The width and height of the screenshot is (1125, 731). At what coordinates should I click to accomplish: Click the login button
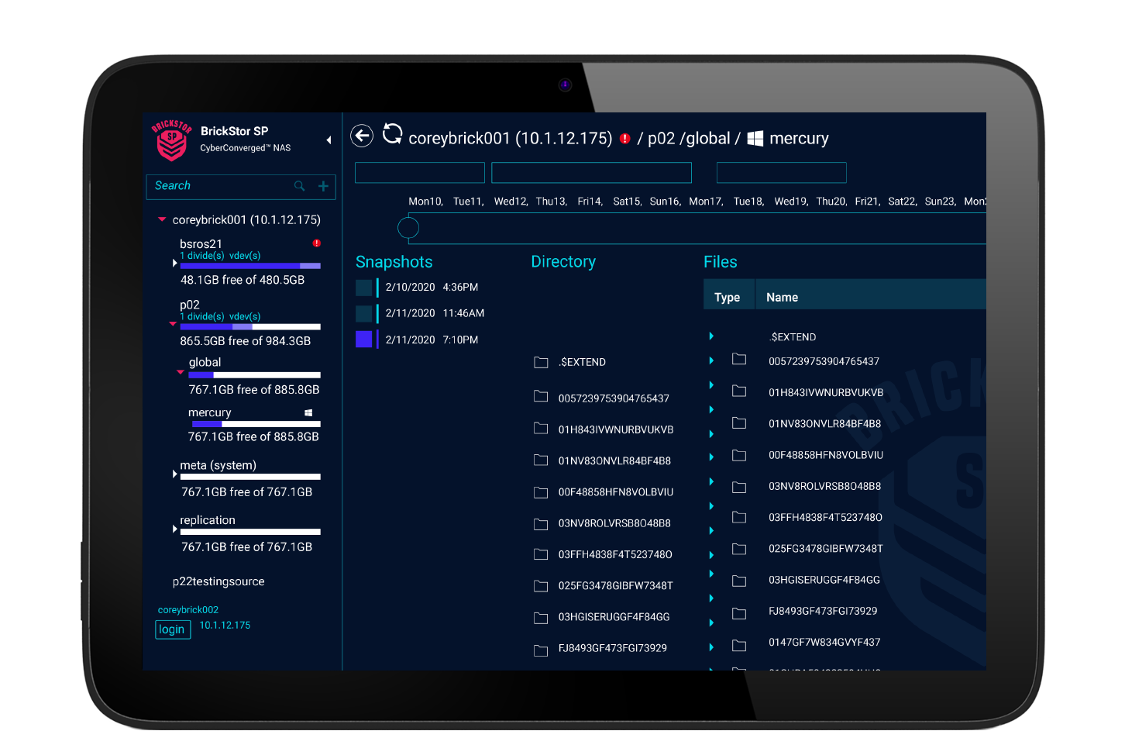[x=172, y=629]
